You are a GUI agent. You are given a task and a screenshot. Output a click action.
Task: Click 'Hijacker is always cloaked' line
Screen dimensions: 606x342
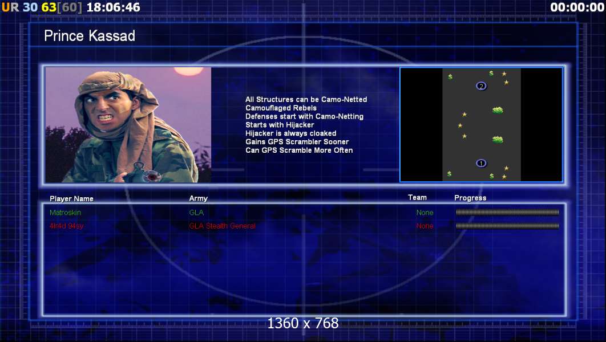(290, 133)
